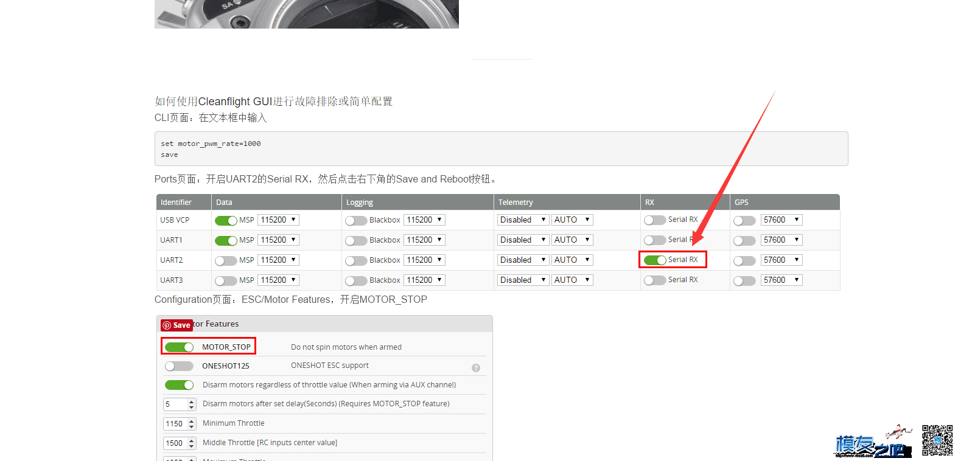
Task: Enable Blackbox logging on UART2
Action: [356, 260]
